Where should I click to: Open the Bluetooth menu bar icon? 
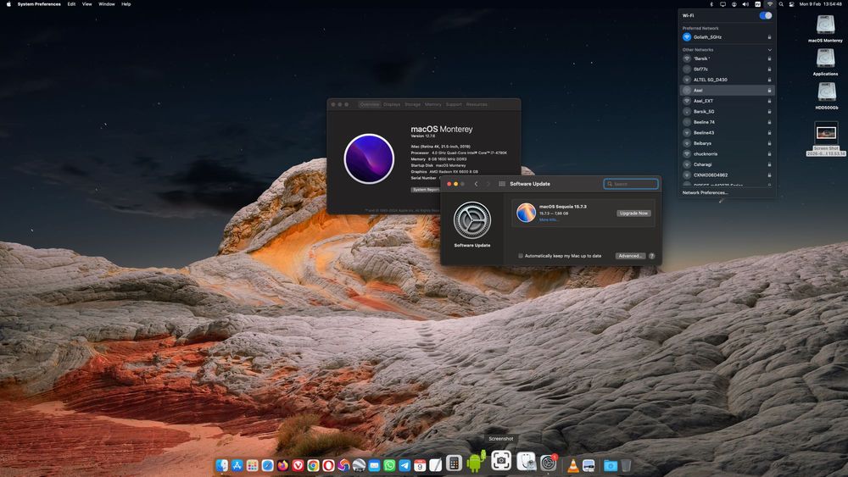pos(711,3)
